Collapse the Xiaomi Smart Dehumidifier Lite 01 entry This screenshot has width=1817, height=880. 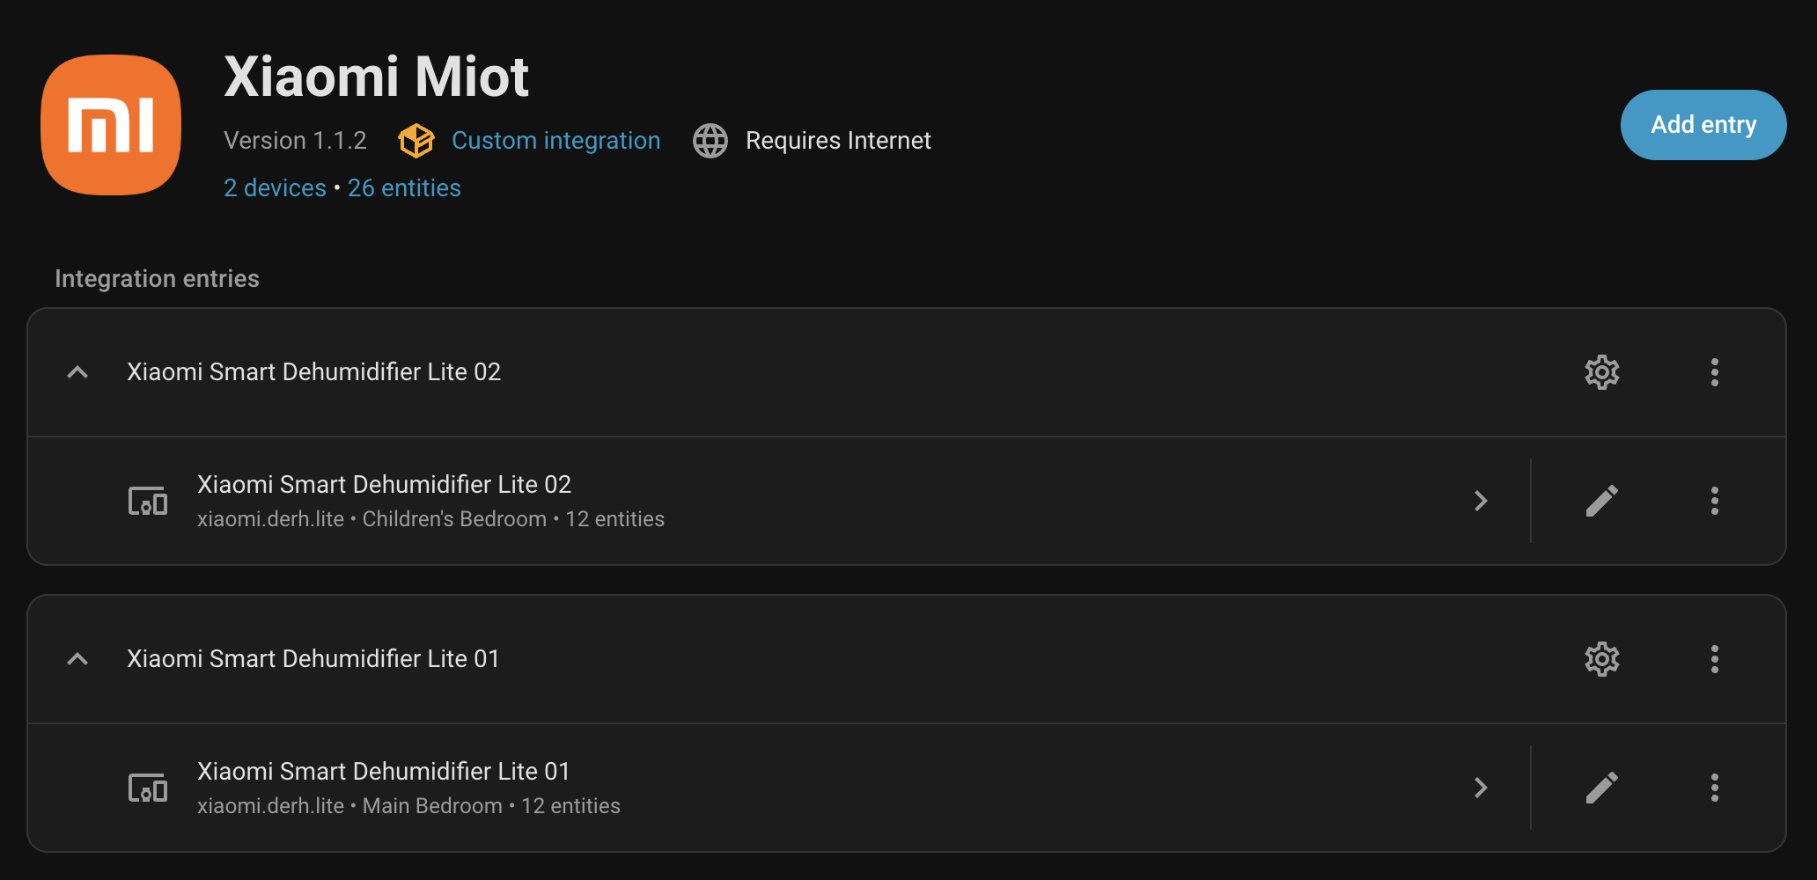click(x=77, y=658)
